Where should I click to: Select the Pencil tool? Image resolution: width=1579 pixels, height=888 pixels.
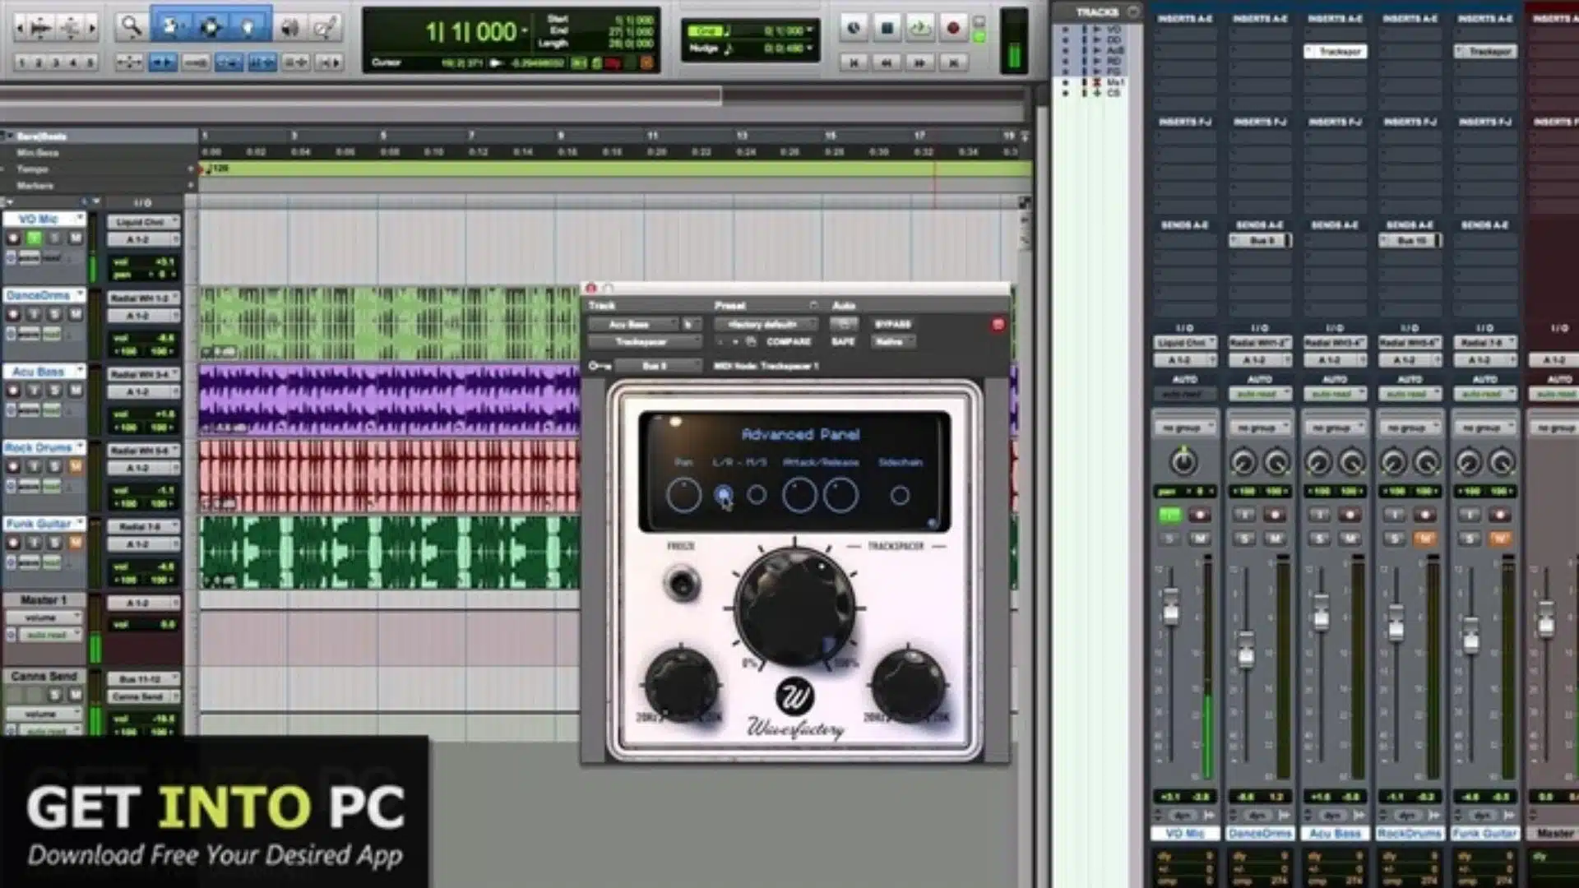(326, 28)
